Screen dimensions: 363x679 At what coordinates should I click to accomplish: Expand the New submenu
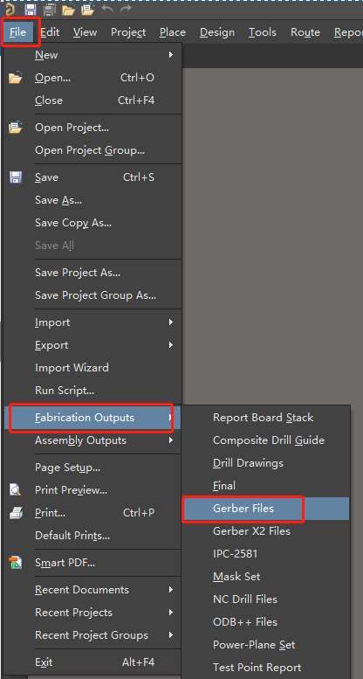point(92,55)
